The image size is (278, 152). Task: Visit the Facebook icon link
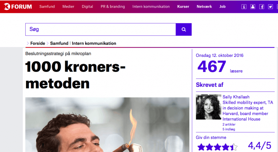pos(261,7)
